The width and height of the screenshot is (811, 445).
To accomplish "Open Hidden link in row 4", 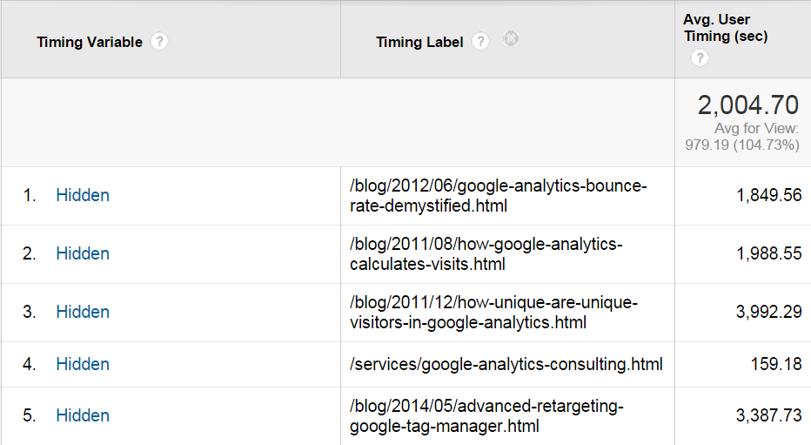I will point(83,364).
